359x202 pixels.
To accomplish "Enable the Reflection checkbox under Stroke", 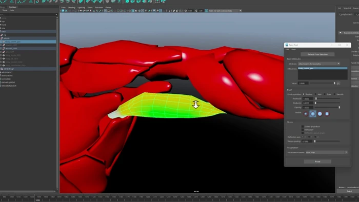I will click(303, 130).
